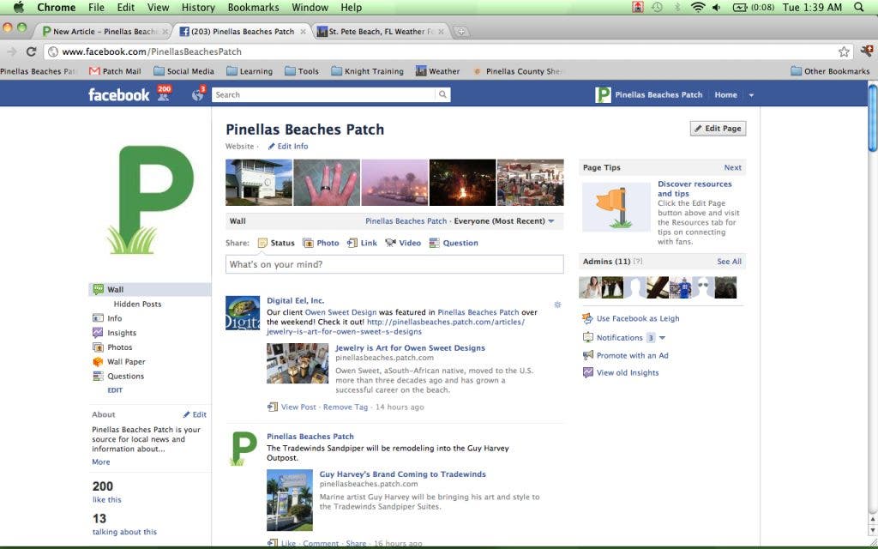Click the Facebook logo in header
The height and width of the screenshot is (549, 878).
tap(118, 94)
